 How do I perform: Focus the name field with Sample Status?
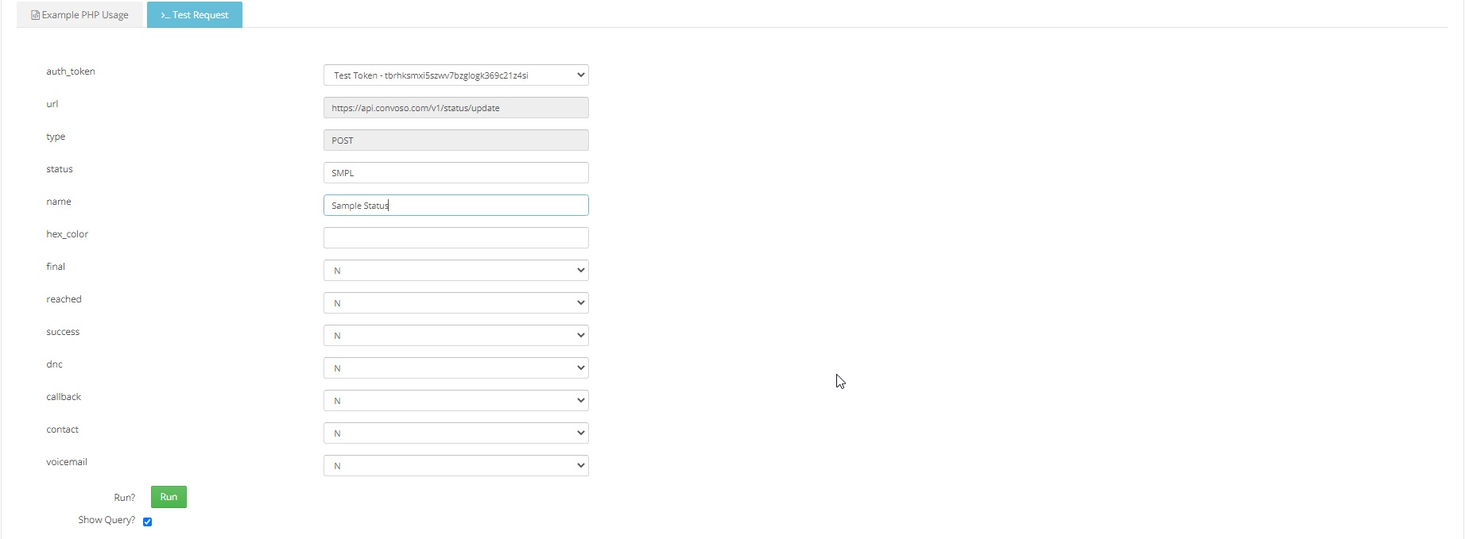(x=455, y=206)
